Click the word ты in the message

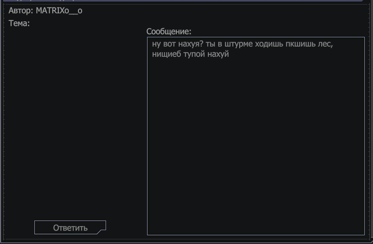[211, 44]
